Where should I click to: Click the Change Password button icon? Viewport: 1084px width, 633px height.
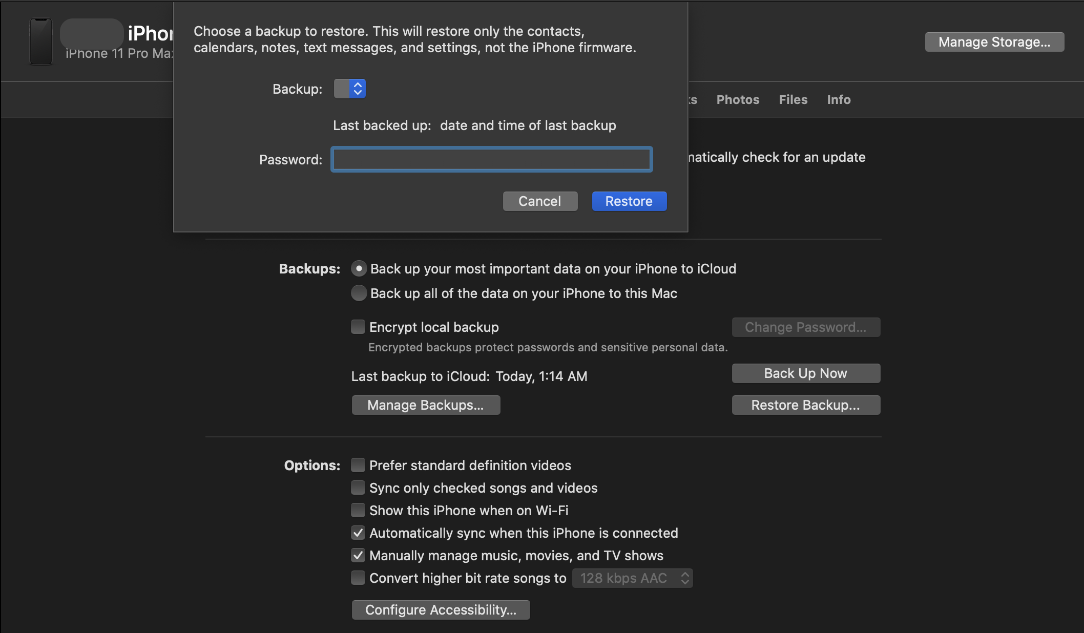[806, 327]
